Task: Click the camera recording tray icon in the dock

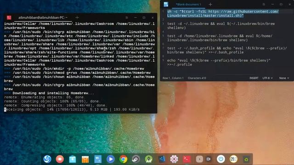Action: point(209,159)
